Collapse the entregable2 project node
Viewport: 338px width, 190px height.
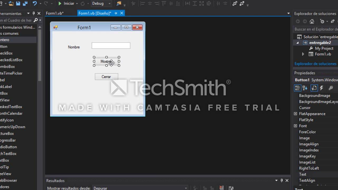(298, 43)
